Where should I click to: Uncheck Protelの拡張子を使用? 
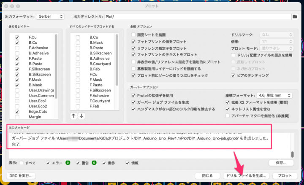click(x=133, y=96)
